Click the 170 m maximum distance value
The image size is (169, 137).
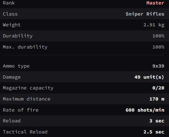pyautogui.click(x=157, y=99)
